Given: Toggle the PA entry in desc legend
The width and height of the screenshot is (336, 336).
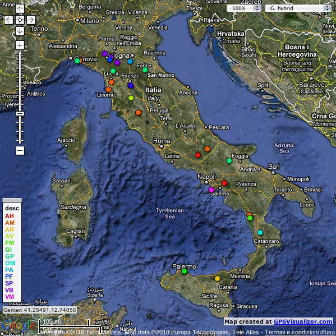Looking at the screenshot, I should pyautogui.click(x=10, y=270).
